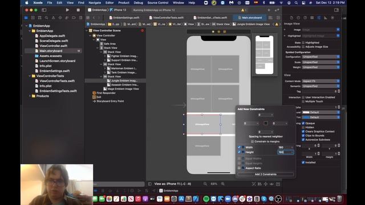The width and height of the screenshot is (365, 205).
Task: Toggle the inspectors panel in toolbar
Action: coord(336,10)
